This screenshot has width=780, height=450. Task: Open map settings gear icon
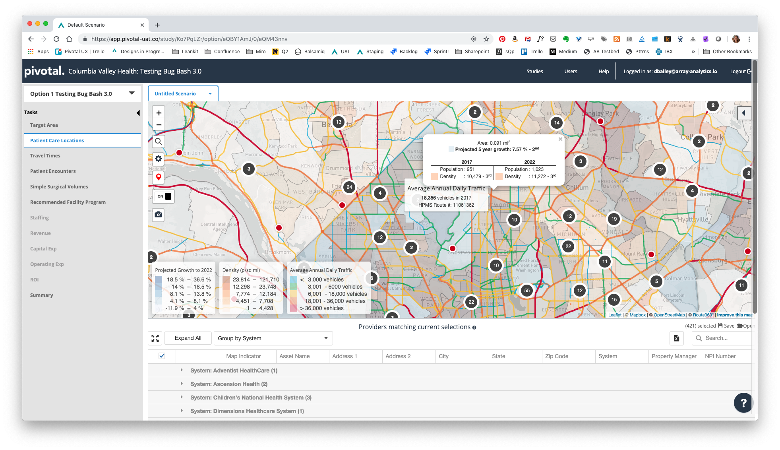coord(159,159)
